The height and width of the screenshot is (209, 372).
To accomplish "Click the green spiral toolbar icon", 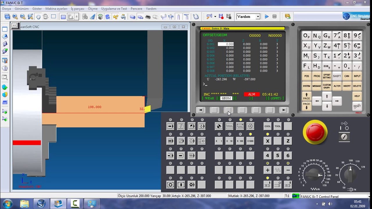I will tap(100, 17).
